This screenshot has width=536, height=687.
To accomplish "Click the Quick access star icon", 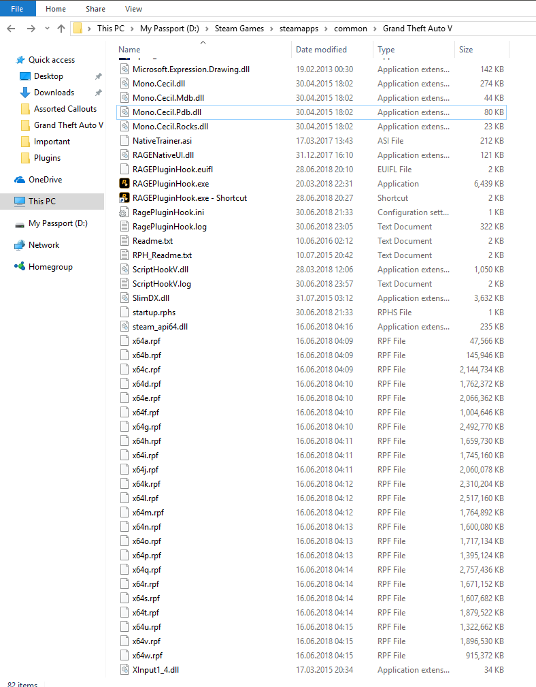I will (20, 60).
